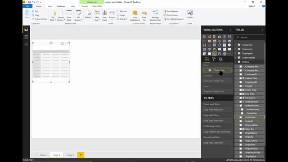The height and width of the screenshot is (162, 288).
Task: Expand the Customers table
Action: pos(236,49)
